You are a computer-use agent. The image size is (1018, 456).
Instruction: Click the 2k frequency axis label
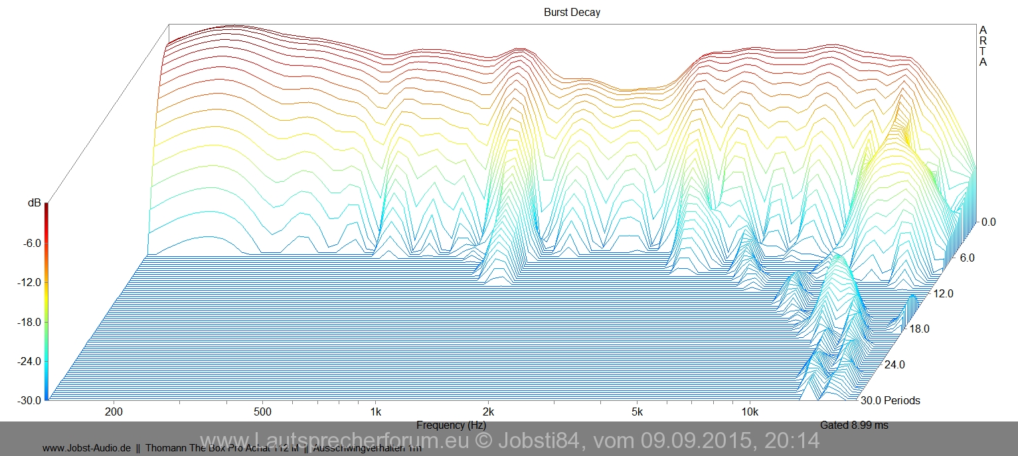pos(487,412)
